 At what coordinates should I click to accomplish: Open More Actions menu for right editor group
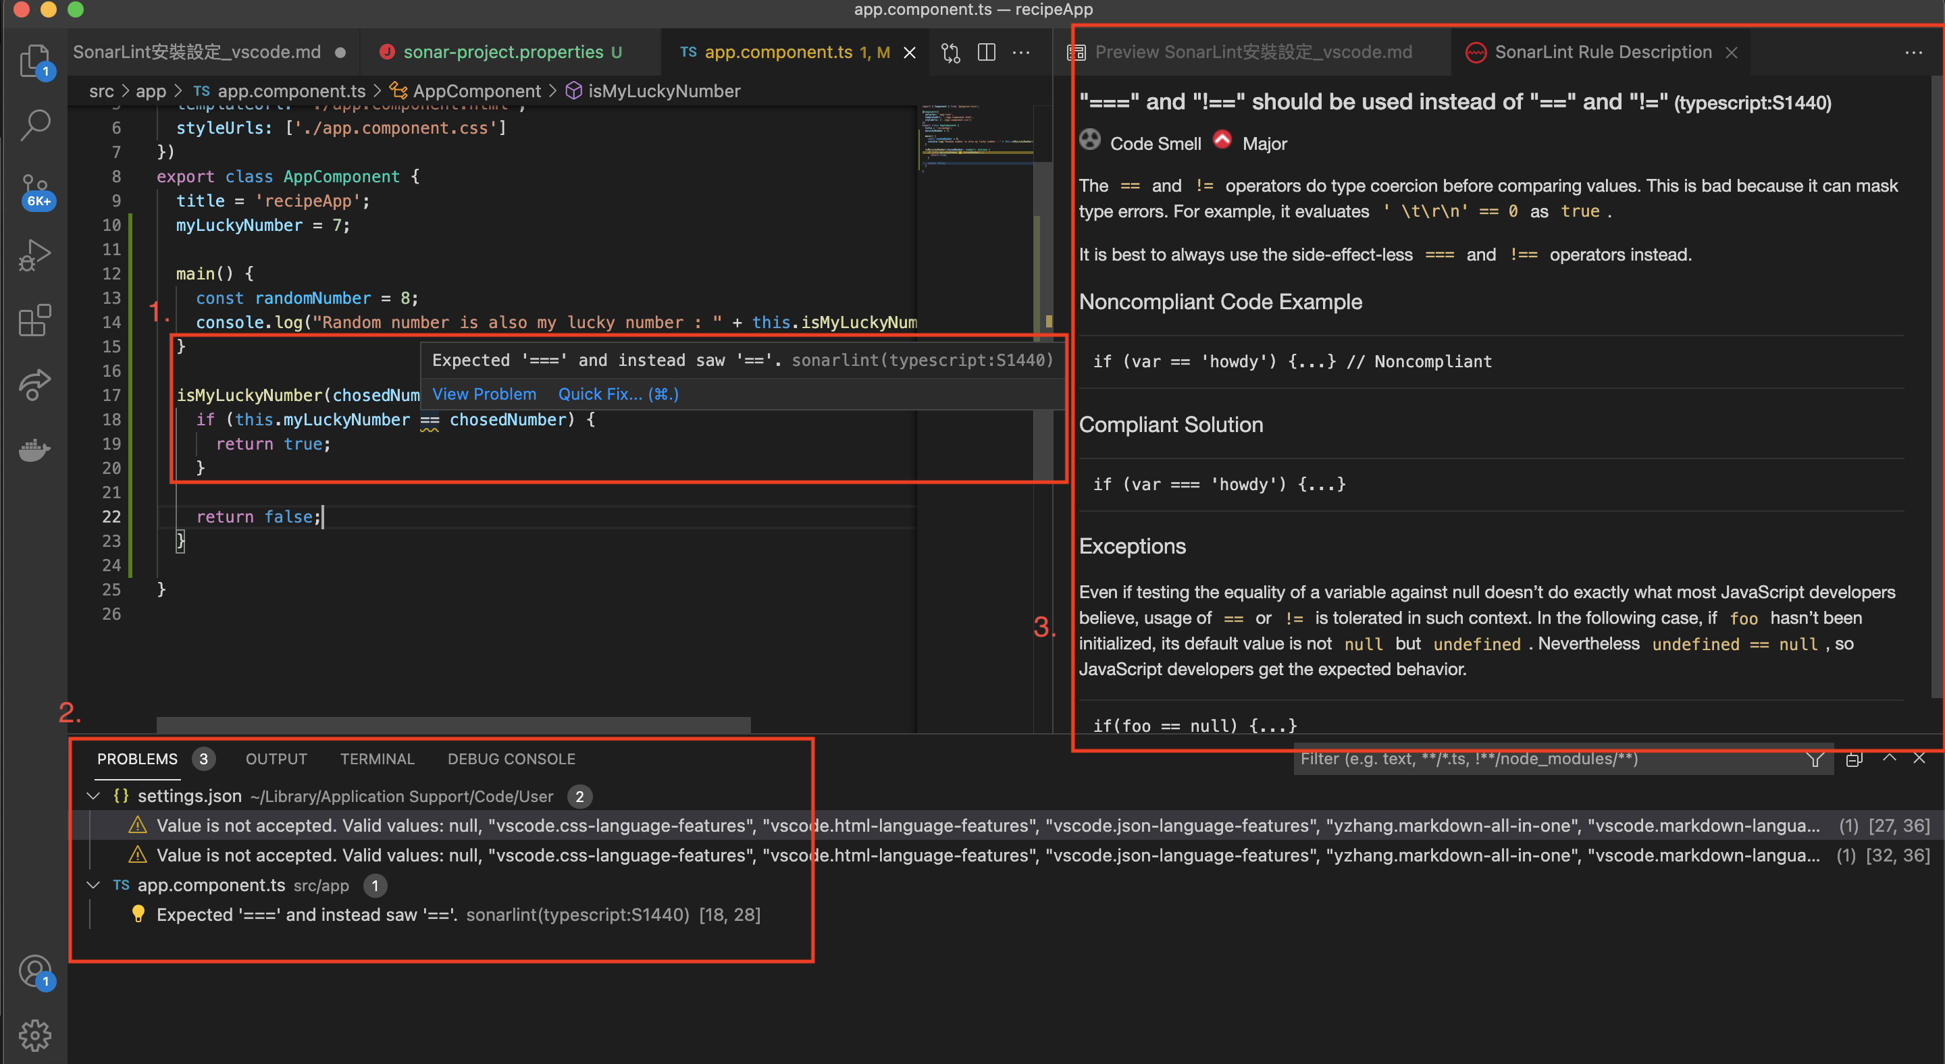tap(1913, 52)
